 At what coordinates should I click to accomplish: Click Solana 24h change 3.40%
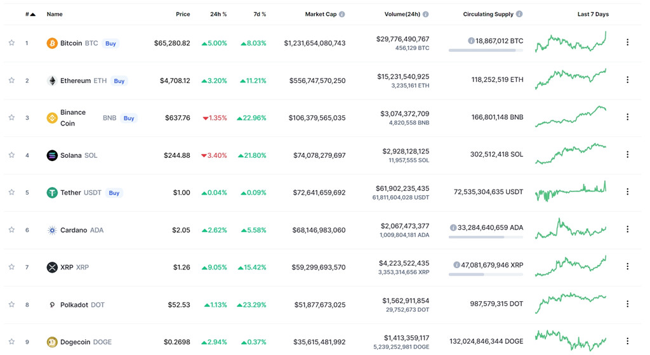[x=215, y=155]
